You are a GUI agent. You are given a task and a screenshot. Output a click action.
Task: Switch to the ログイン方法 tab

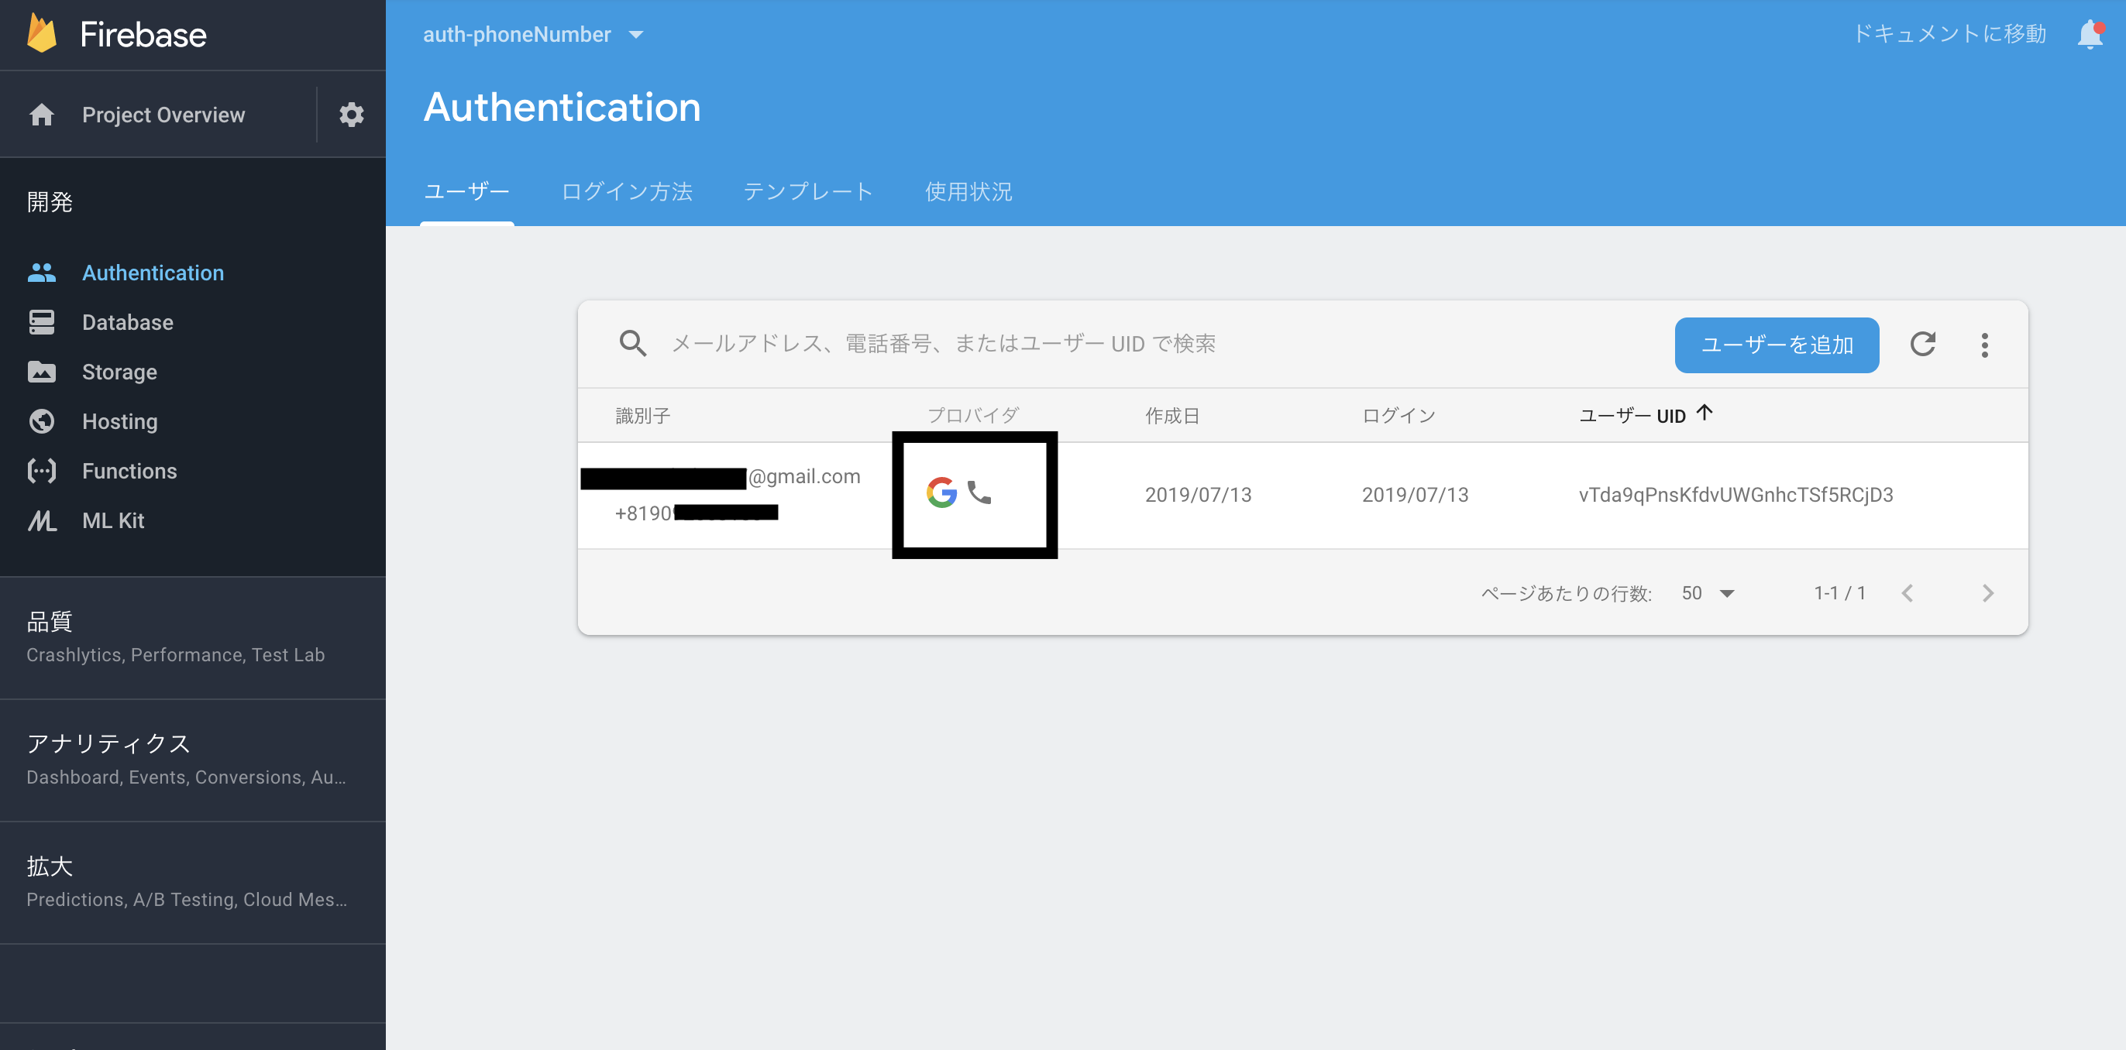(x=626, y=191)
